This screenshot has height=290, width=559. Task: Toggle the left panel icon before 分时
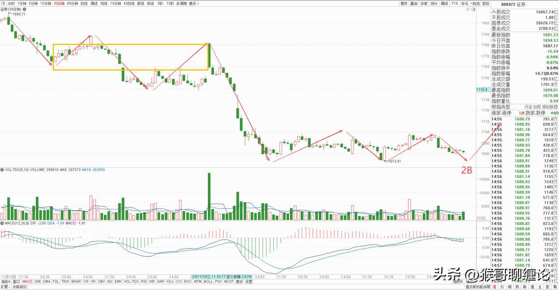click(x=3, y=3)
